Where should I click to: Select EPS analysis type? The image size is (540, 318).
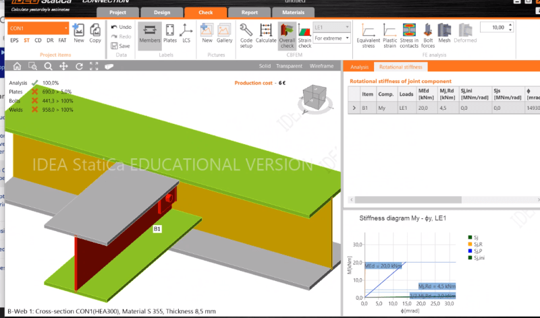pos(14,40)
